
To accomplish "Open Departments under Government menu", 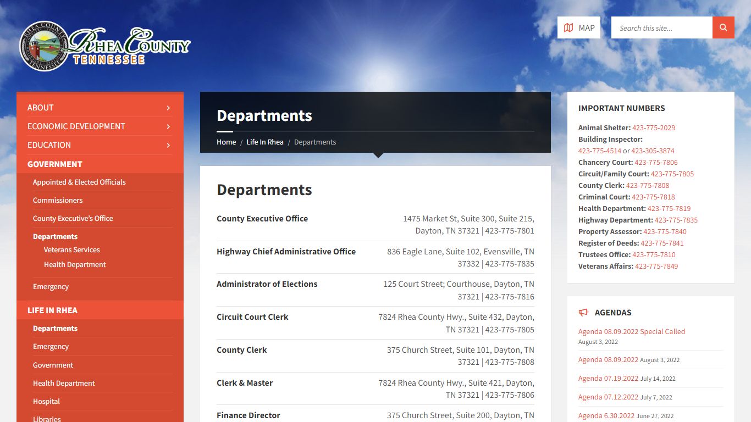I will point(55,236).
